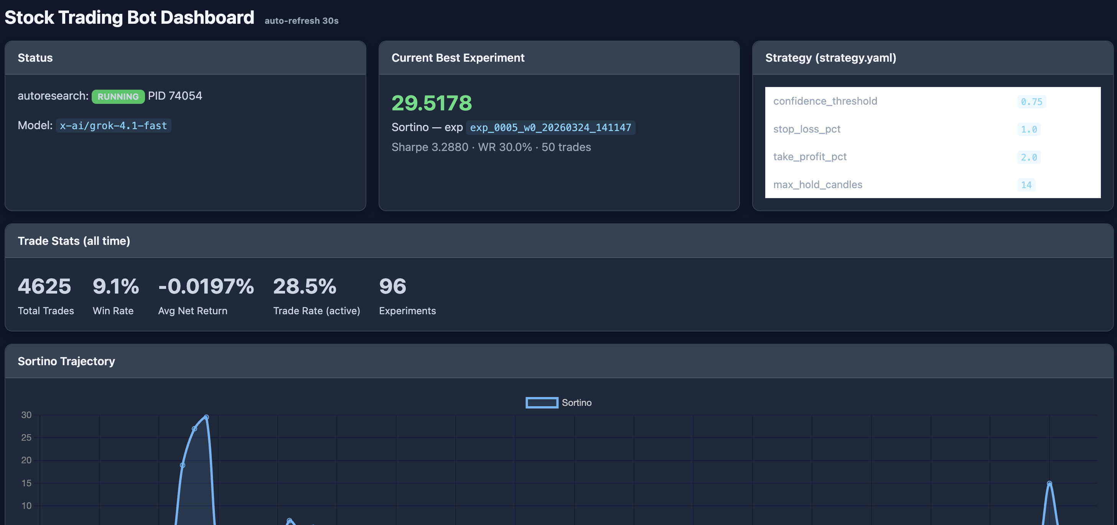Click the trade rate value 28.5%
This screenshot has height=525, width=1117.
305,286
